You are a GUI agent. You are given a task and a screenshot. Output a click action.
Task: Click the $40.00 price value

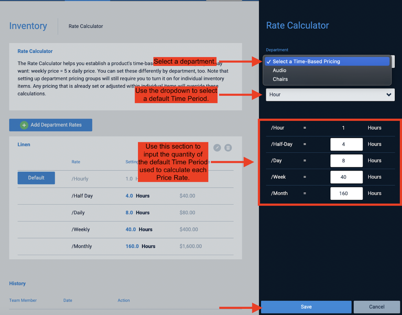pos(187,196)
